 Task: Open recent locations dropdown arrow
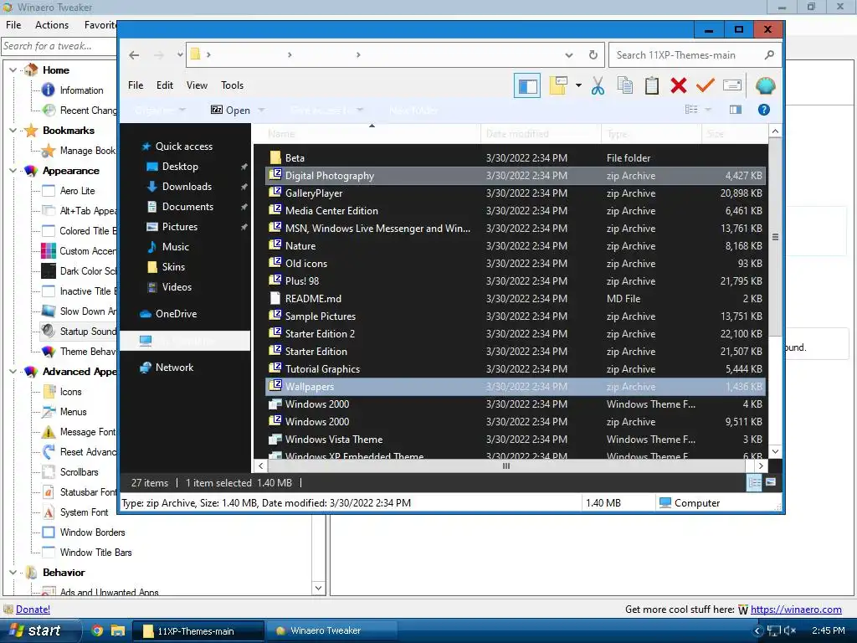click(180, 54)
